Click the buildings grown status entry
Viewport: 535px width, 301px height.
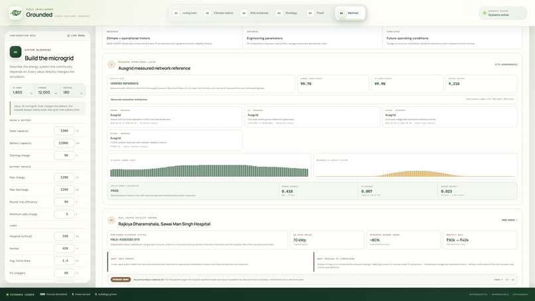point(106,294)
